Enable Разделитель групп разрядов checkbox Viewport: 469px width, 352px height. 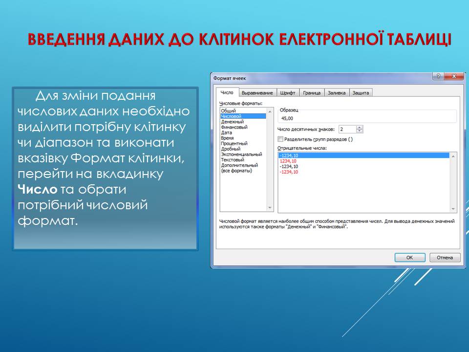280,139
